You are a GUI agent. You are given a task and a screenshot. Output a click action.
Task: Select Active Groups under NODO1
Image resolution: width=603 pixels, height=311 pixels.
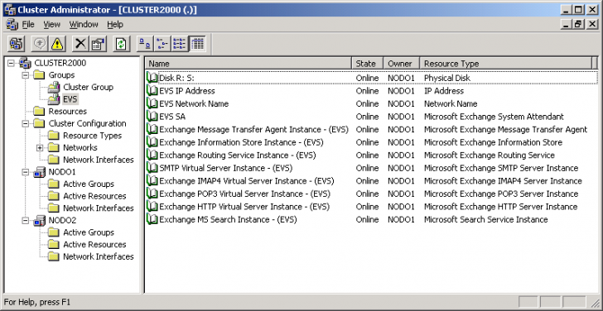tap(89, 184)
